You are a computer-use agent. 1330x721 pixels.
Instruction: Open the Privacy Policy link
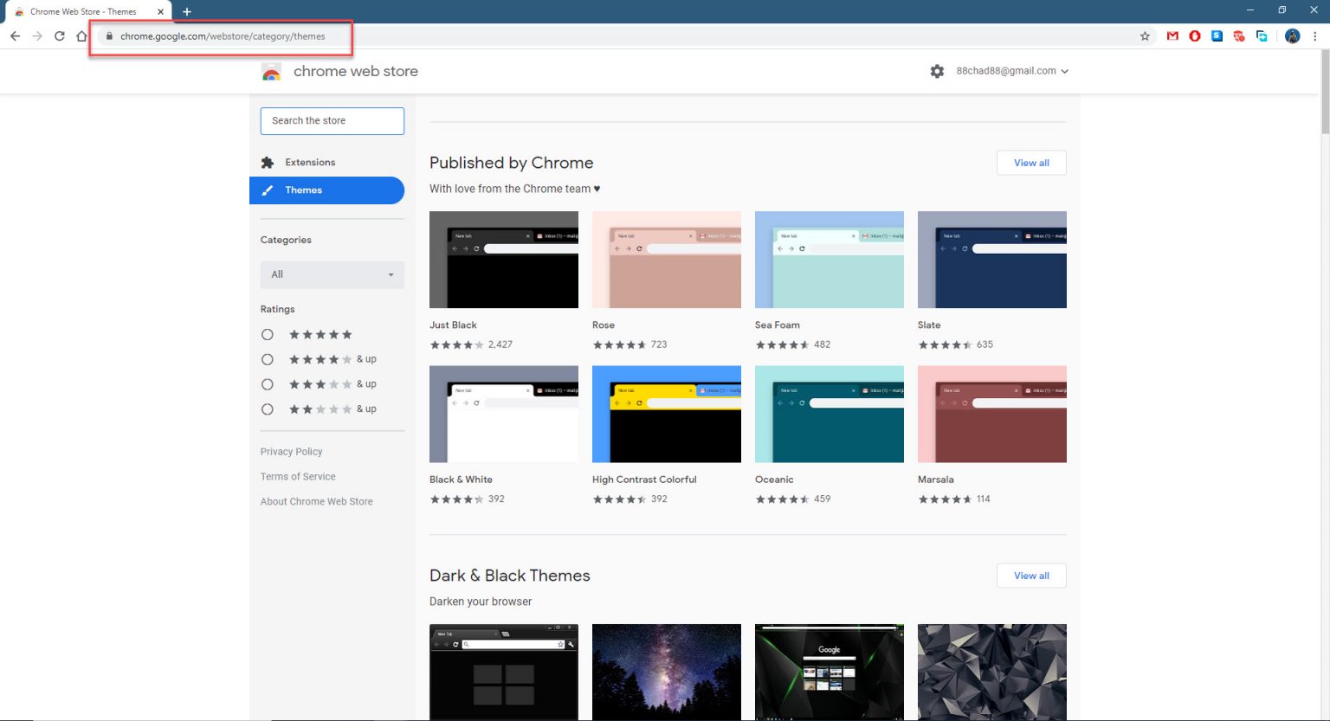pyautogui.click(x=291, y=452)
